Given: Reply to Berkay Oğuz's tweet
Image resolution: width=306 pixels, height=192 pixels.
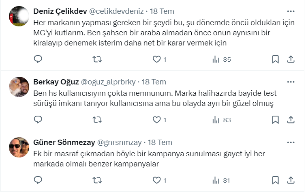Looking at the screenshot, I should pos(38,120).
